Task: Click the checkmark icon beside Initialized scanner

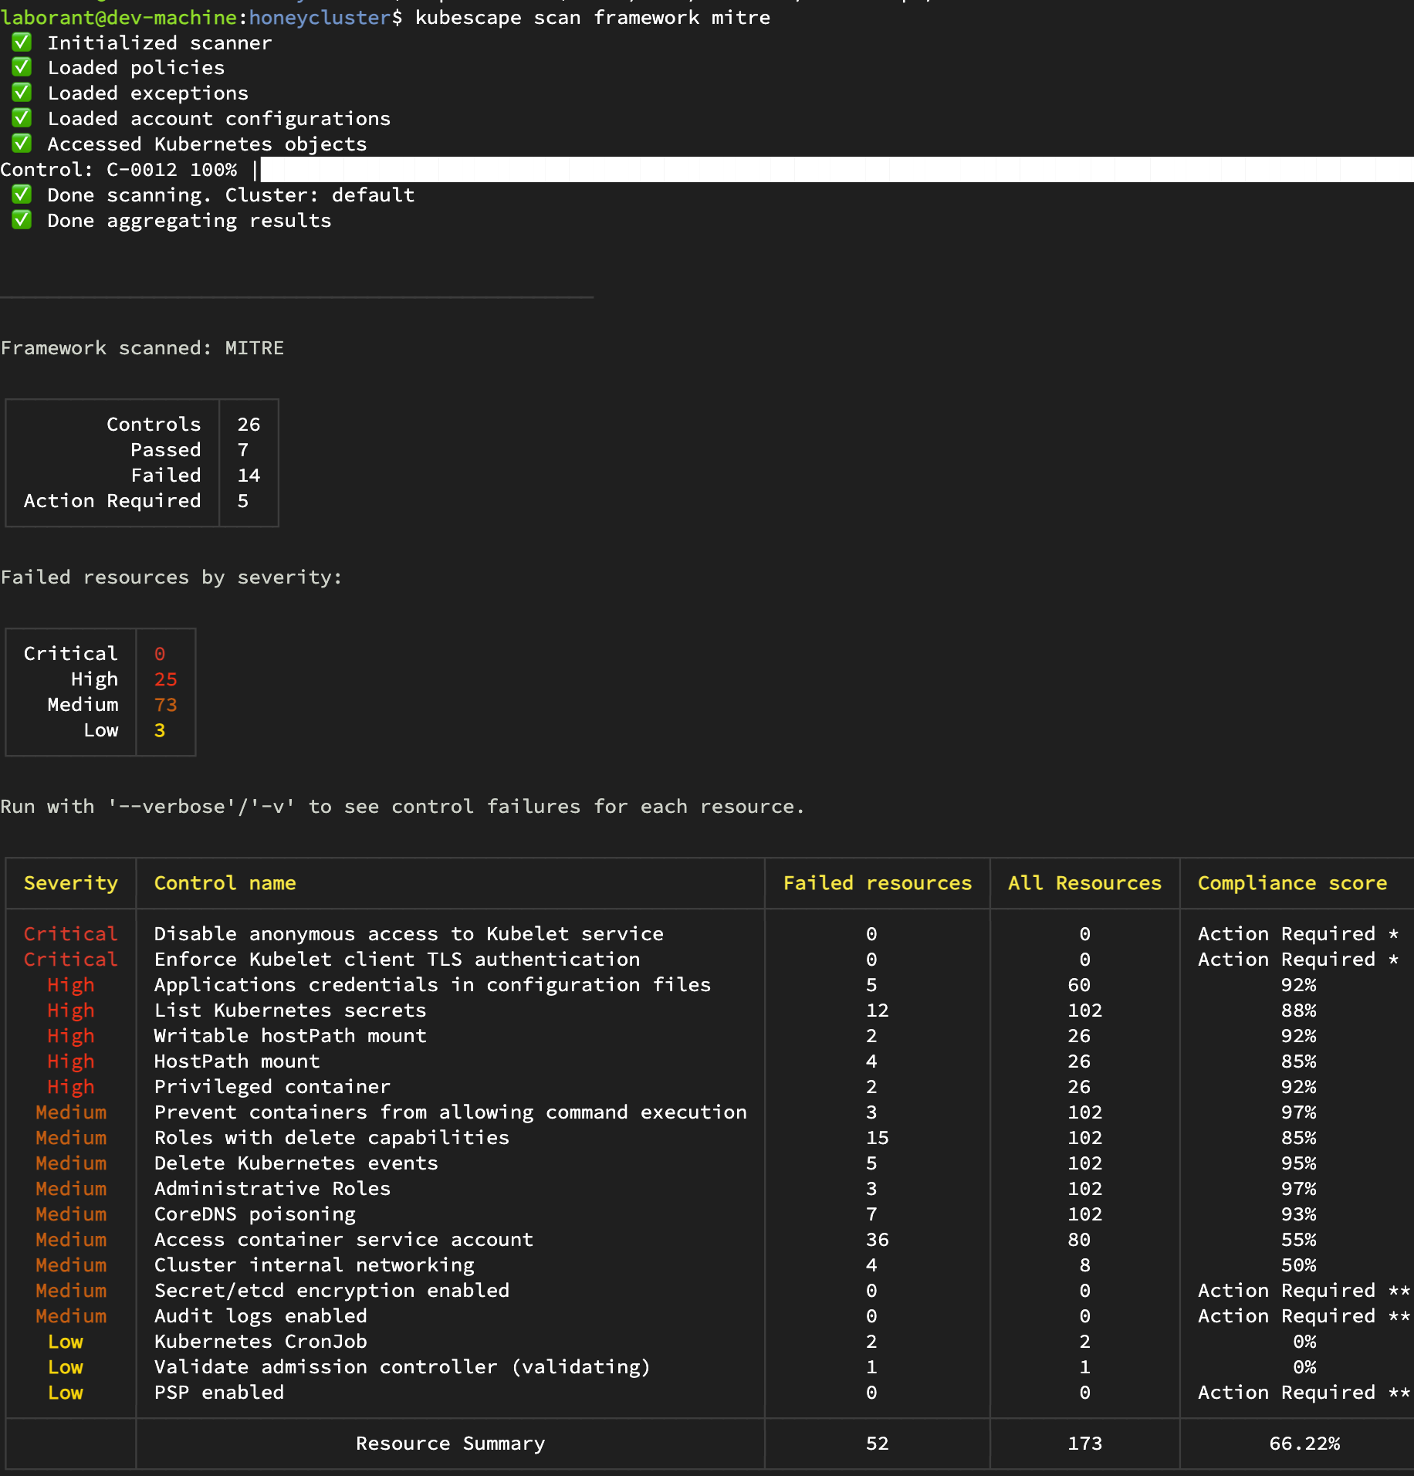Action: point(22,42)
